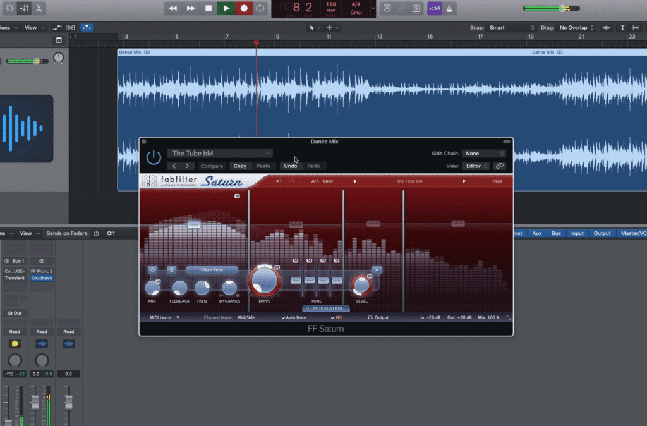Click the horizontal auto zoom button

(x=636, y=28)
